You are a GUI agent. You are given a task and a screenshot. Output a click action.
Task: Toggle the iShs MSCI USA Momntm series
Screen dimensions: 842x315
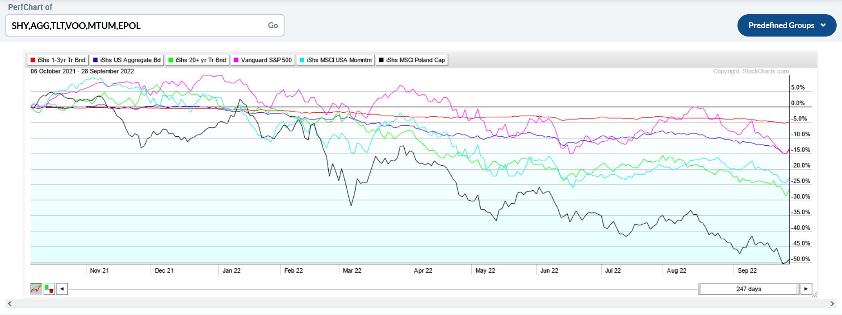click(x=335, y=60)
